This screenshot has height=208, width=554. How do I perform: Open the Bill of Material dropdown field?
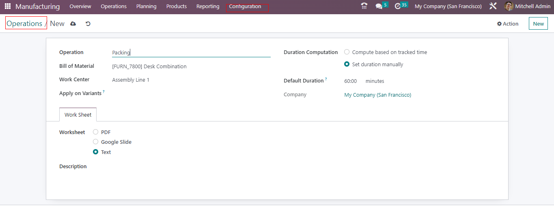tap(191, 66)
